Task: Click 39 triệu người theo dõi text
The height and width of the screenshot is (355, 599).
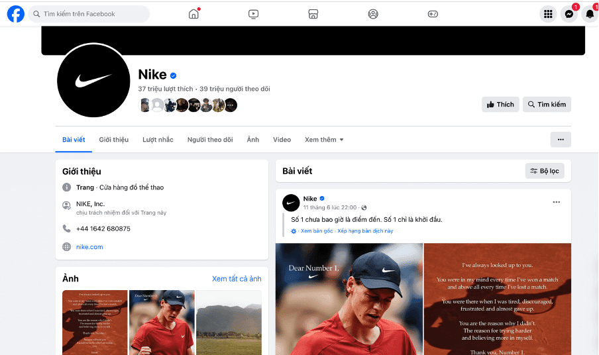Action: (235, 89)
